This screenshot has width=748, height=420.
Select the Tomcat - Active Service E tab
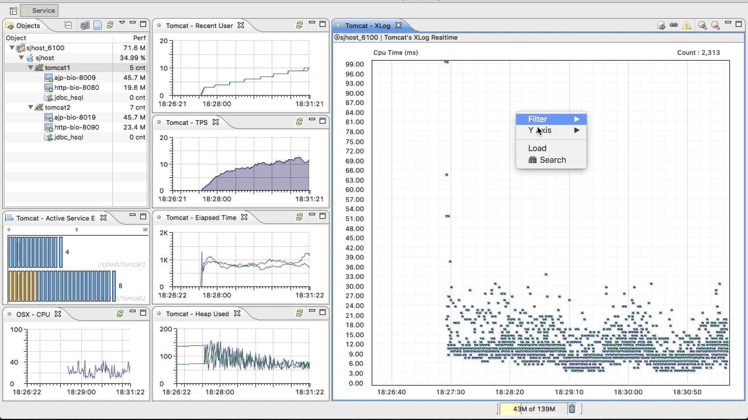pyautogui.click(x=55, y=218)
